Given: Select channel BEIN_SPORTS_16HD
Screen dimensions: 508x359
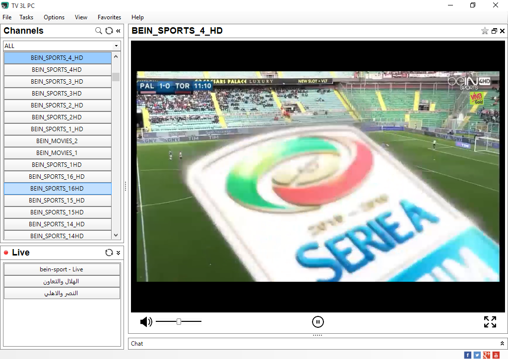Looking at the screenshot, I should 58,189.
